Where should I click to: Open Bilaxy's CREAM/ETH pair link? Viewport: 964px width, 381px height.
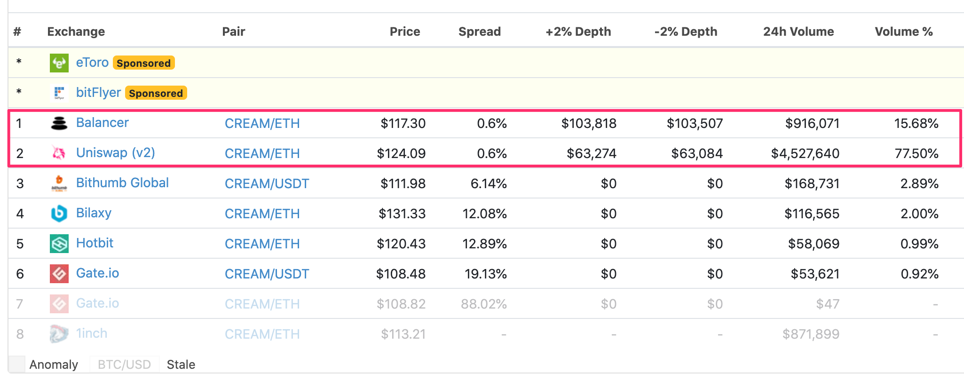262,214
